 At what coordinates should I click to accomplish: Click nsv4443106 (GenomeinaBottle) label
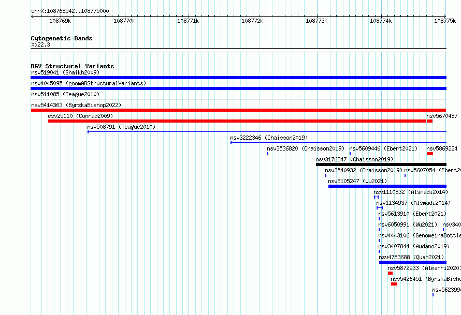pyautogui.click(x=420, y=235)
